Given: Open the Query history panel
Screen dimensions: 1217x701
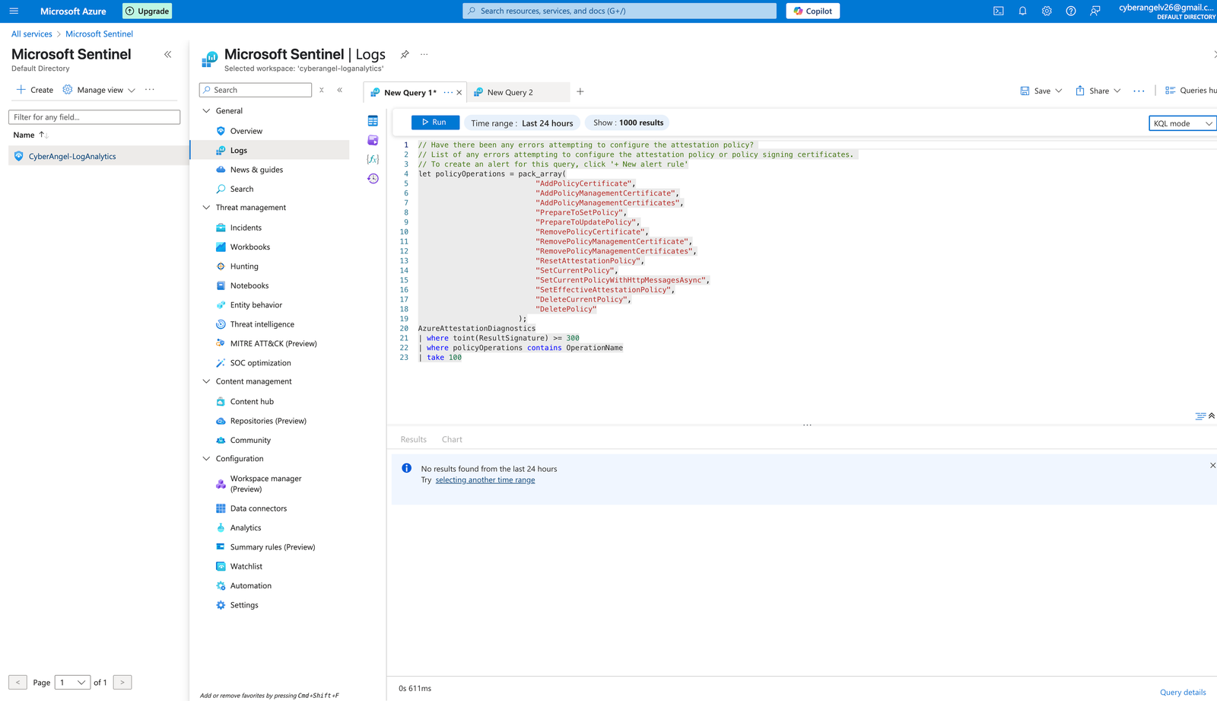Looking at the screenshot, I should pyautogui.click(x=373, y=178).
